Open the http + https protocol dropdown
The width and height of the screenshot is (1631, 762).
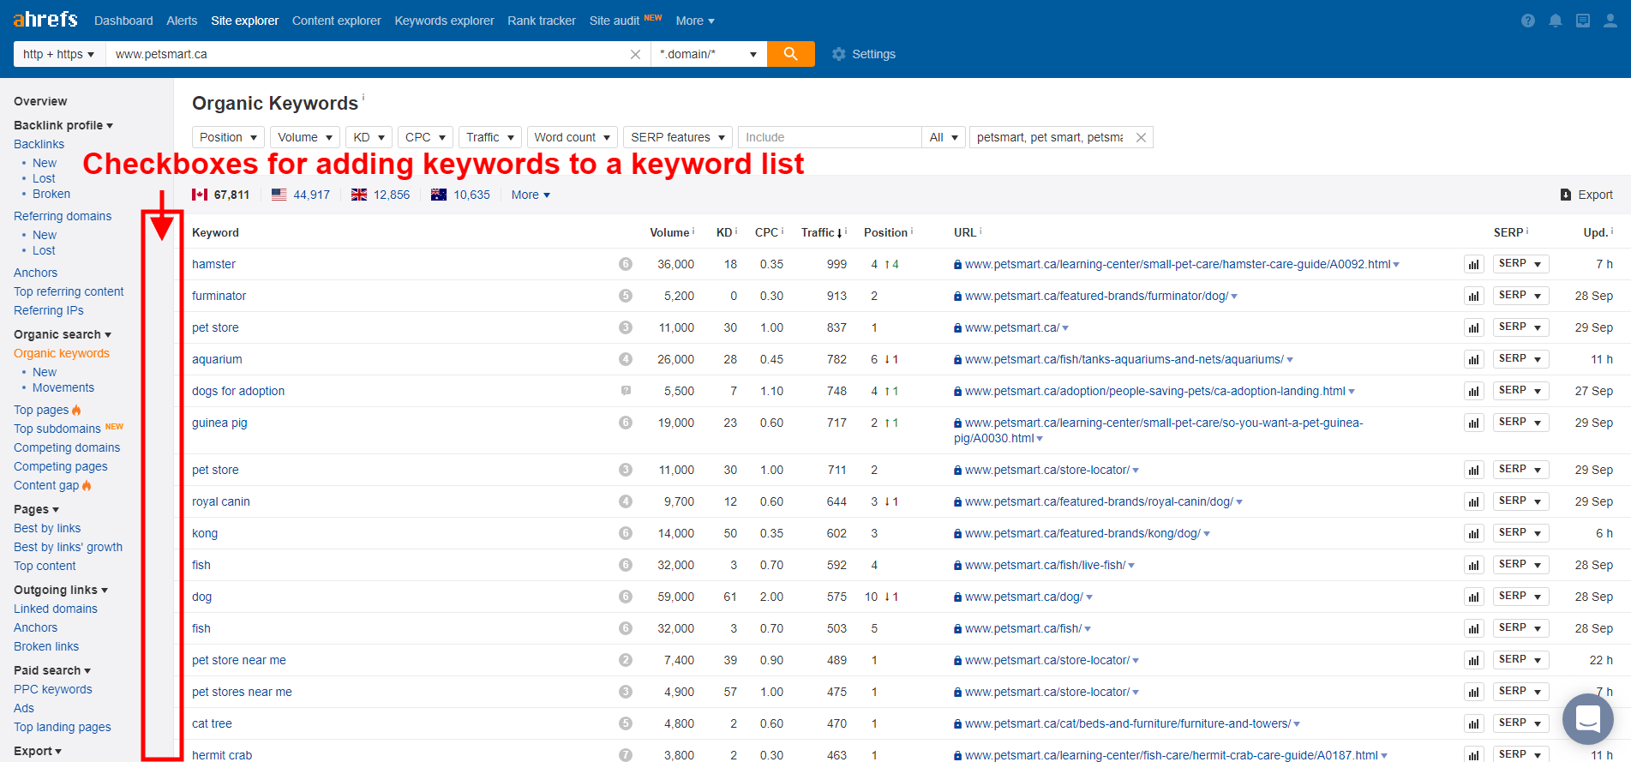pos(59,54)
